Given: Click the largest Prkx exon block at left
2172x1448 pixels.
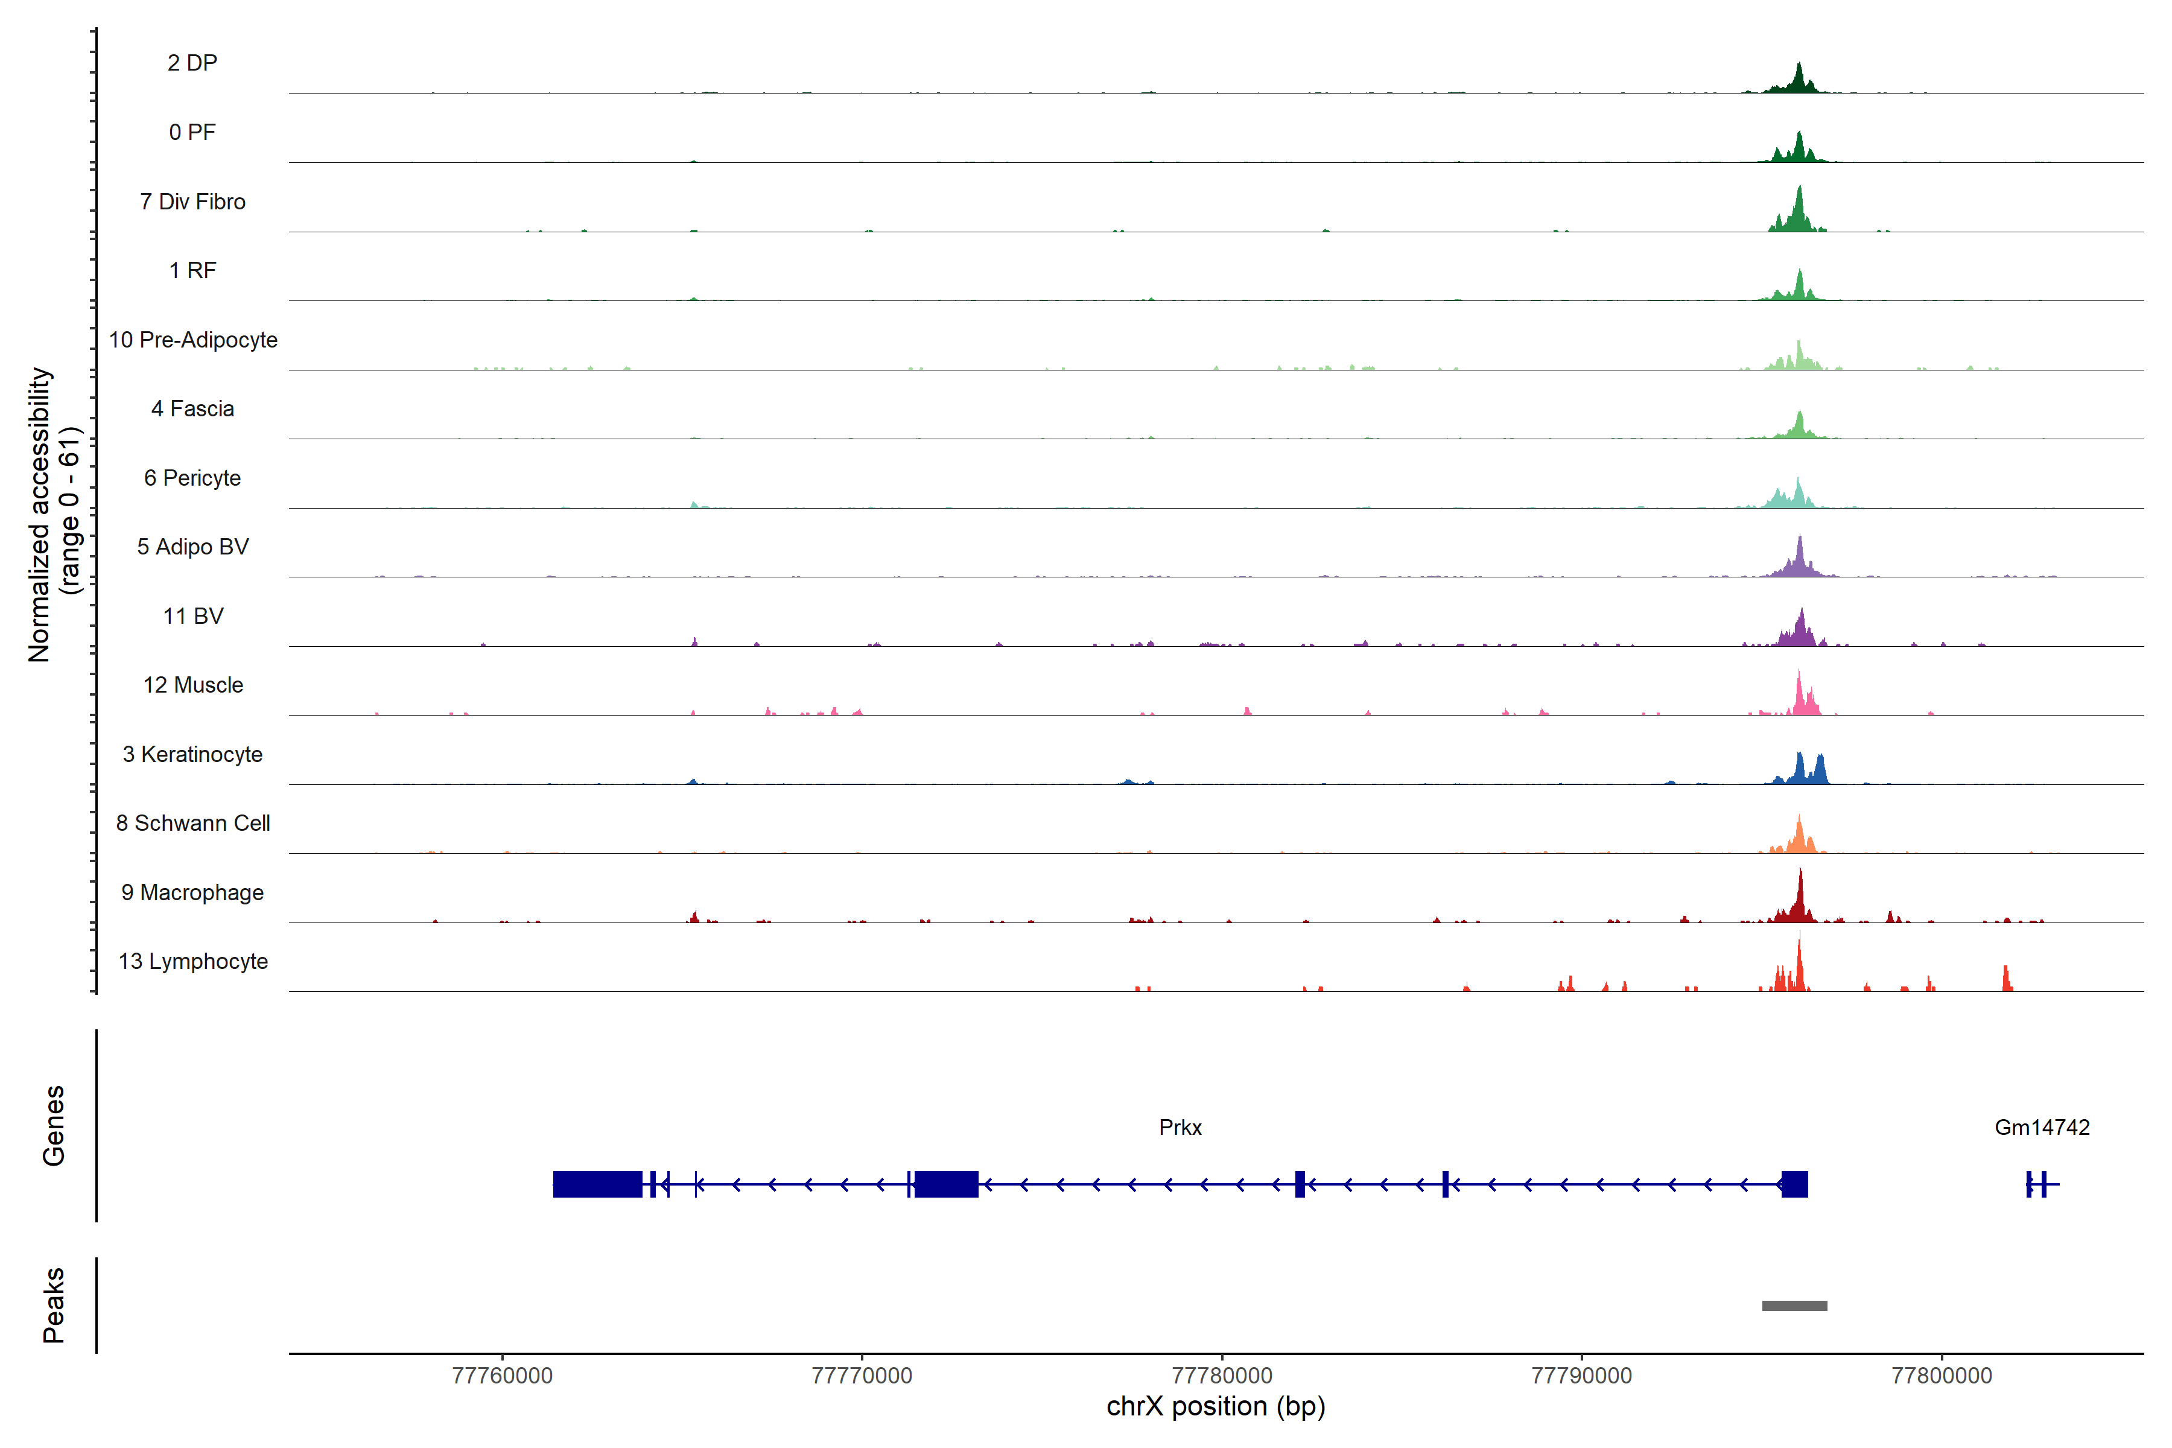Looking at the screenshot, I should pos(597,1184).
